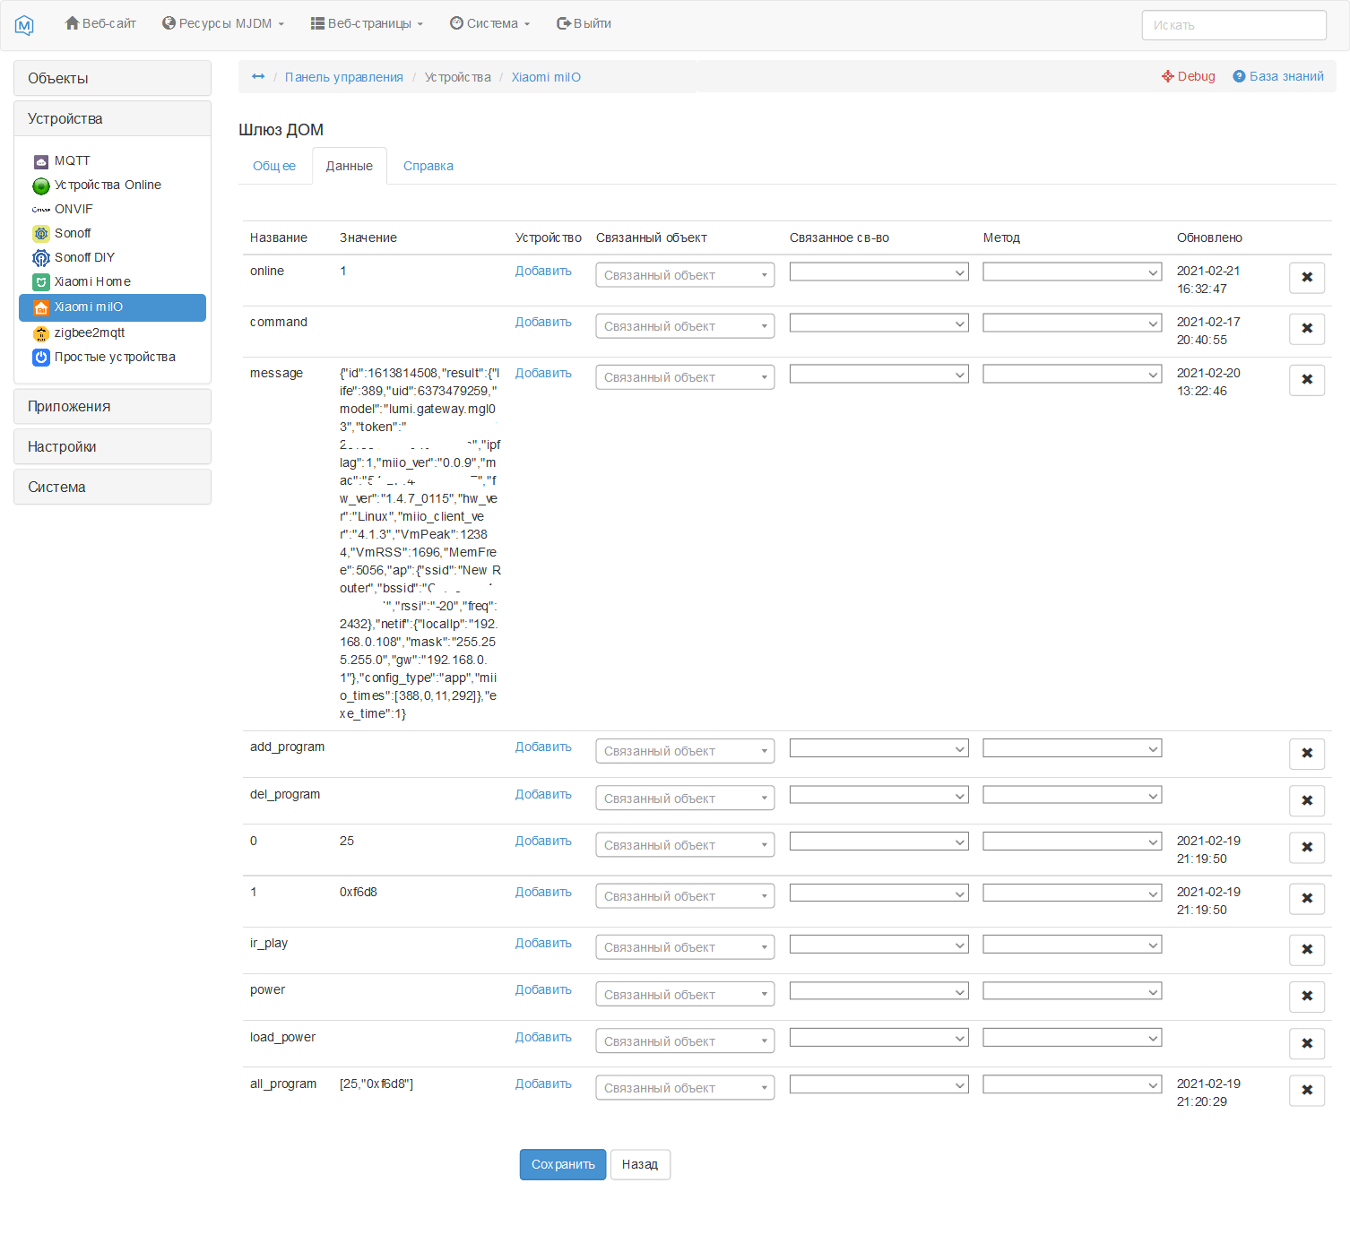
Task: Click the Искать search field
Action: [x=1233, y=24]
